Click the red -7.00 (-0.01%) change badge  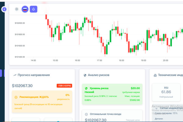[64, 86]
